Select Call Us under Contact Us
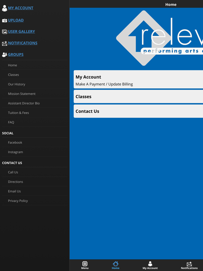Image resolution: width=203 pixels, height=271 pixels. click(x=35, y=172)
